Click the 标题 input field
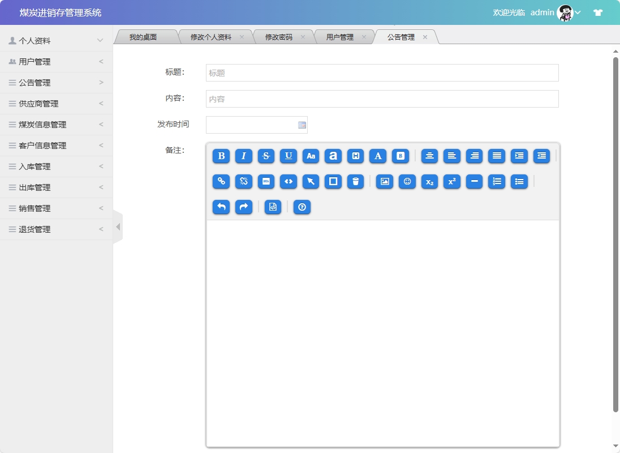This screenshot has width=620, height=453. tap(381, 72)
